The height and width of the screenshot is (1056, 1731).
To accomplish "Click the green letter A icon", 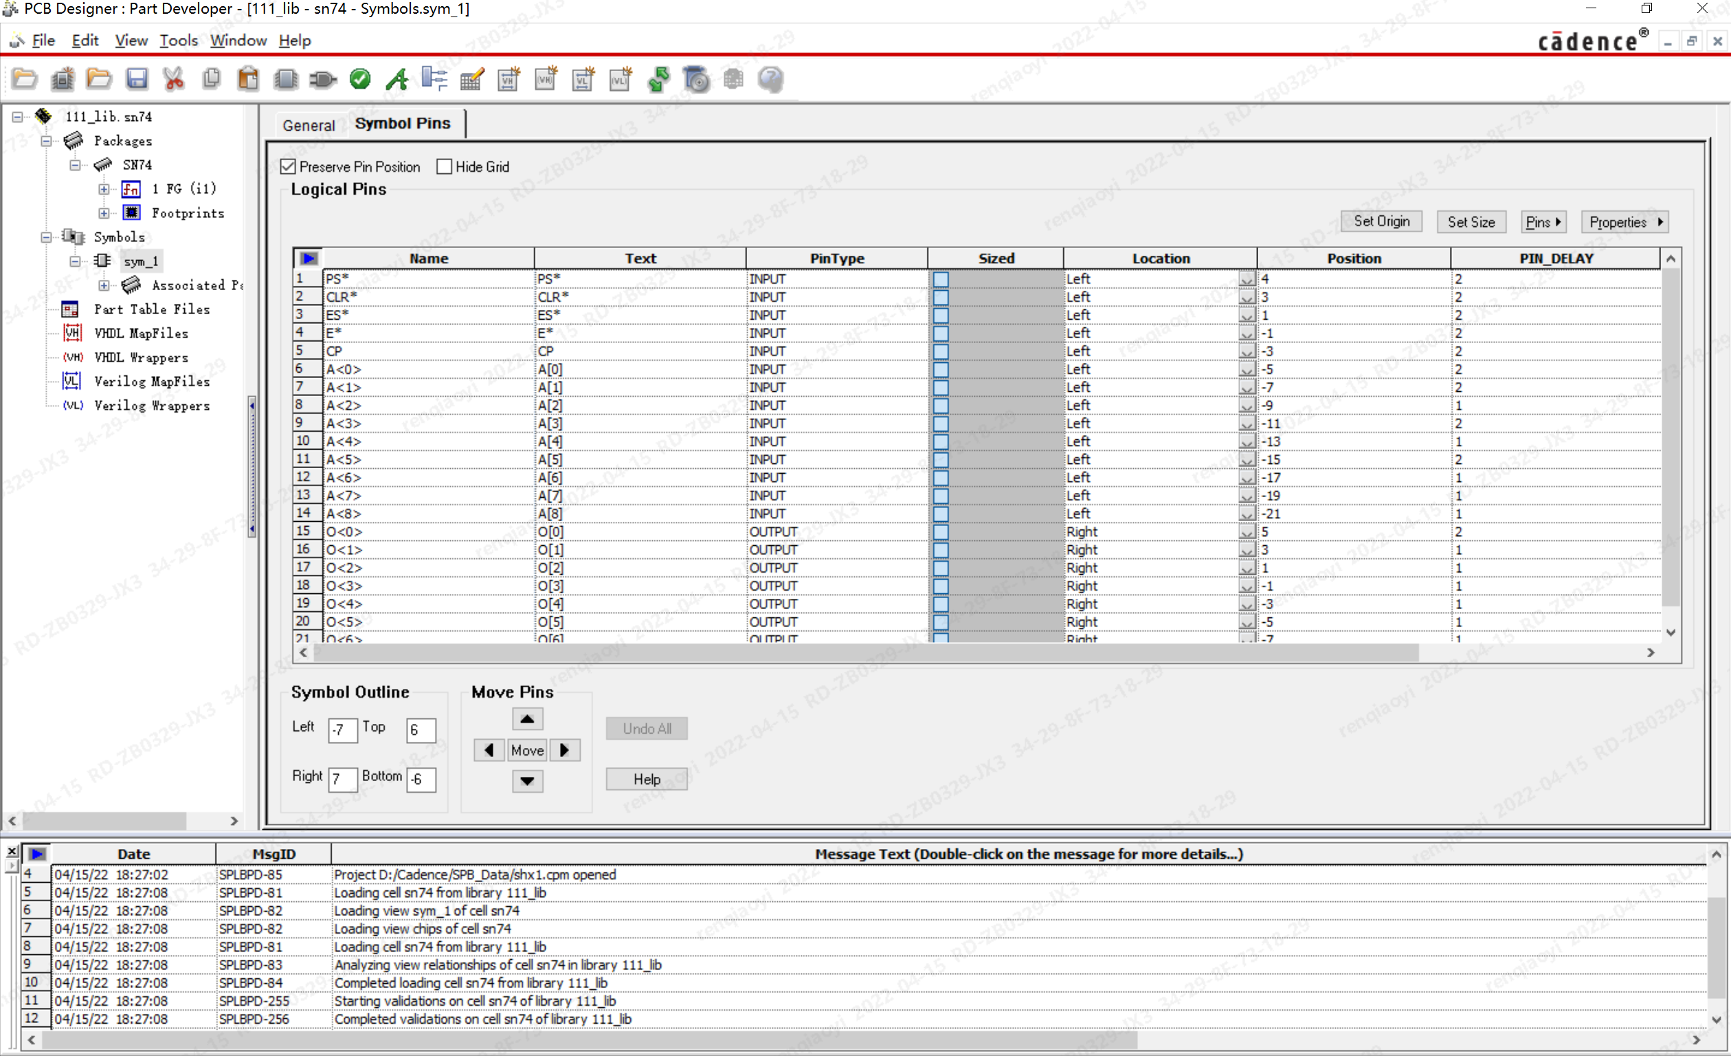I will [x=398, y=79].
